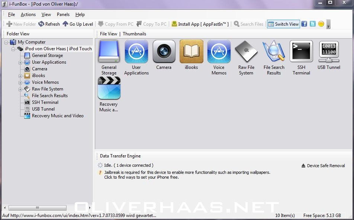354x220 pixels.
Task: Open Raw File System thumbnail icon
Action: (x=246, y=51)
